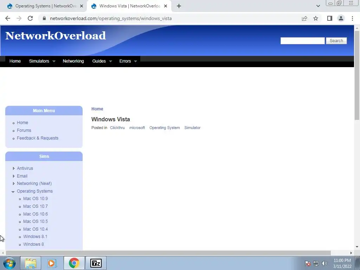Click the vertical page scrollbar thumb
This screenshot has height=270, width=360.
pos(357,75)
